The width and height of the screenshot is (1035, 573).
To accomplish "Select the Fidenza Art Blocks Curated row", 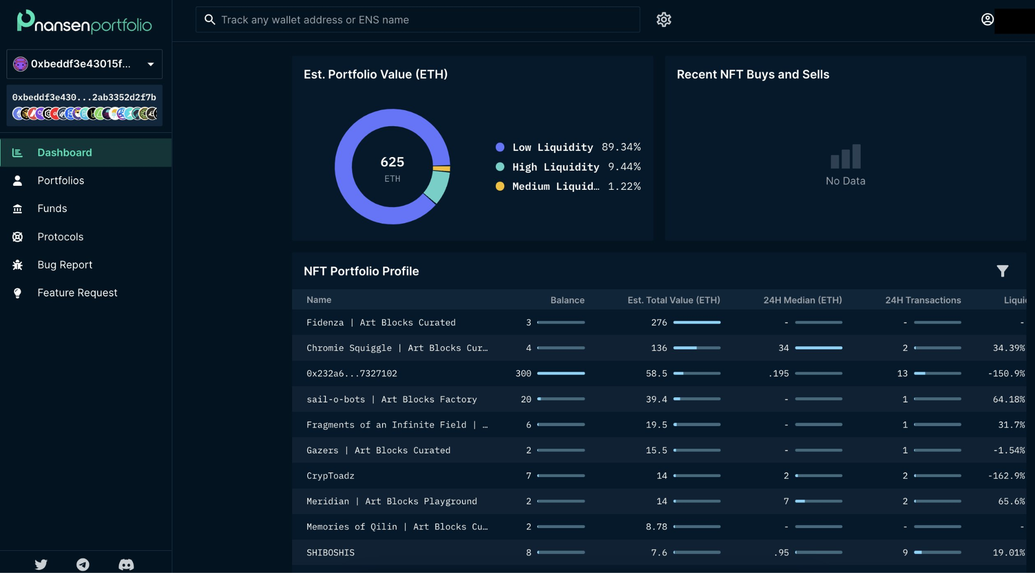I will click(381, 322).
